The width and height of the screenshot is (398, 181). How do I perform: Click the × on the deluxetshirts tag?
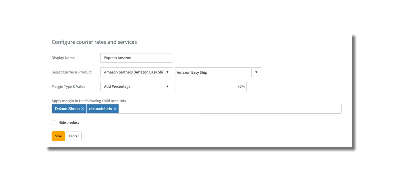(115, 108)
